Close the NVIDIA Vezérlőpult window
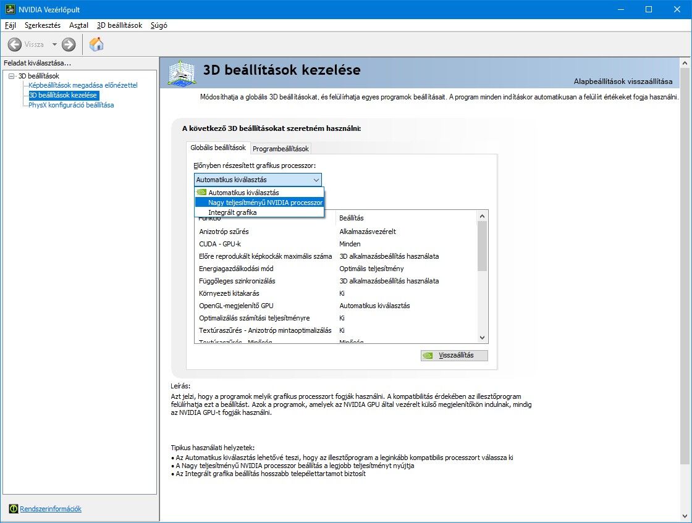The height and width of the screenshot is (523, 692). [677, 9]
